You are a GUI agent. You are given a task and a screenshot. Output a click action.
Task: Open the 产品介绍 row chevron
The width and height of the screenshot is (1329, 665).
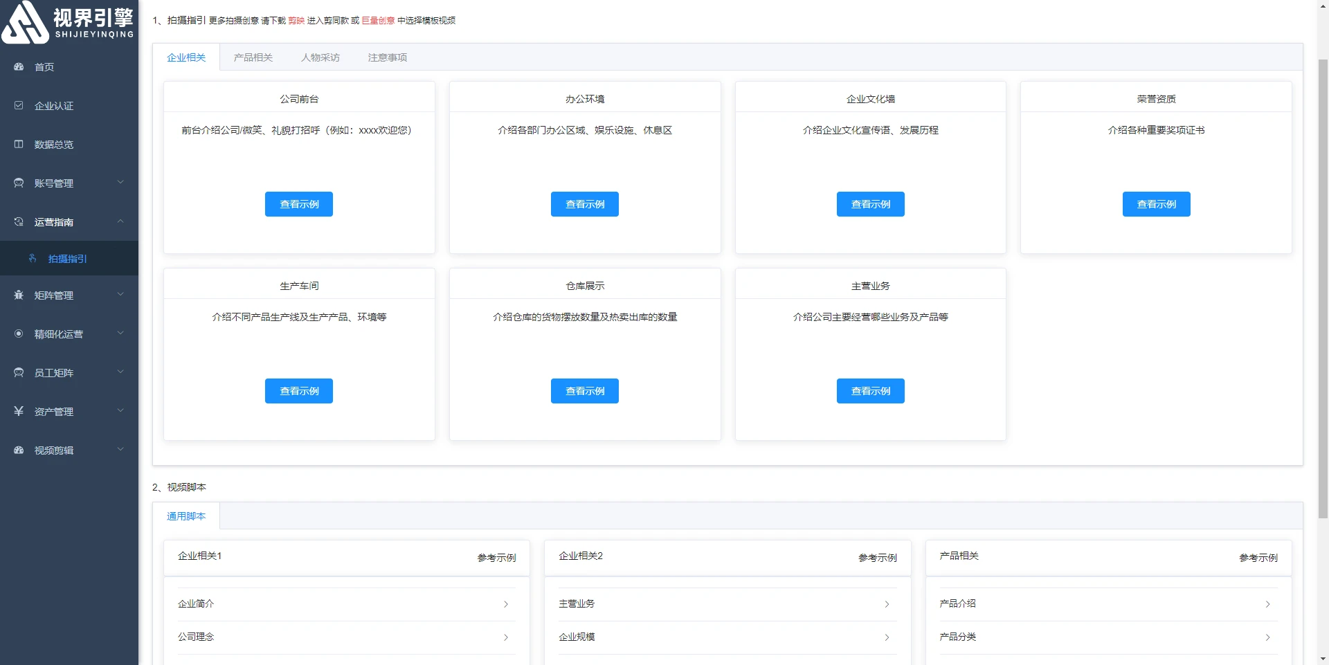(x=1267, y=605)
